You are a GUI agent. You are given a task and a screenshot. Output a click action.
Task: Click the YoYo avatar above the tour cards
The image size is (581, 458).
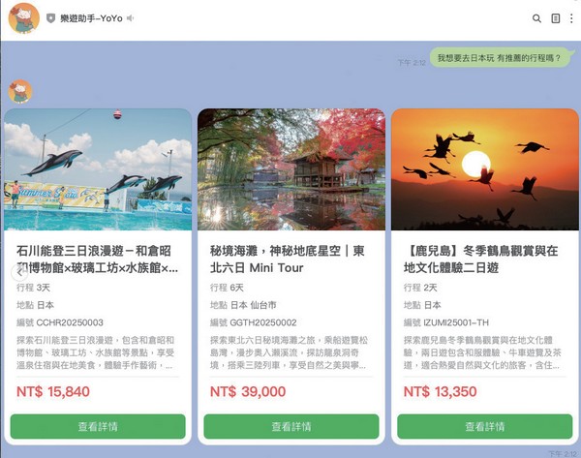click(x=20, y=91)
